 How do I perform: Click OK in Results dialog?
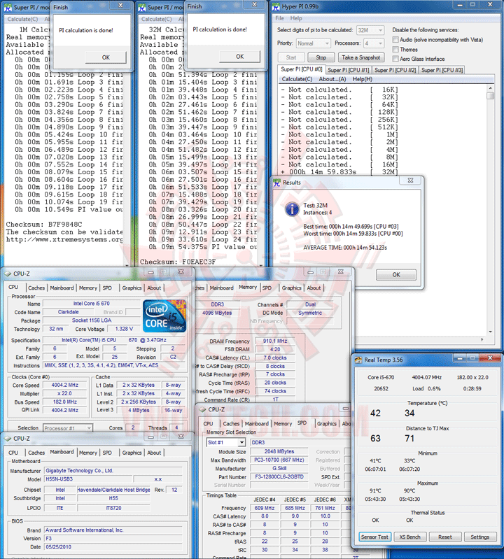tap(396, 275)
